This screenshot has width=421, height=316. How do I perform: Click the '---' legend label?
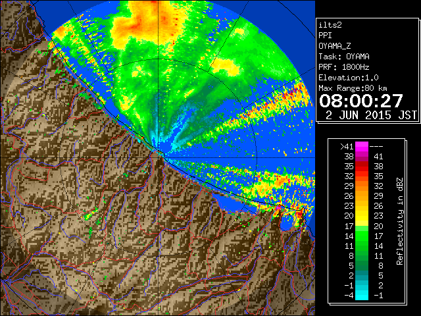click(376, 146)
